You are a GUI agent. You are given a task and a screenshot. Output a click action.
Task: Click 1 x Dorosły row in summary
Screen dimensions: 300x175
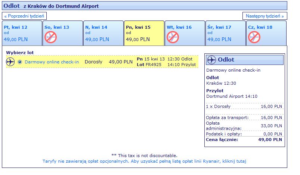(244, 106)
